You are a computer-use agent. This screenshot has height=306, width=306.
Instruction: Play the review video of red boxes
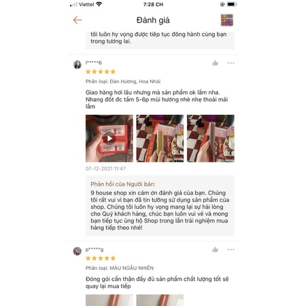click(109, 138)
